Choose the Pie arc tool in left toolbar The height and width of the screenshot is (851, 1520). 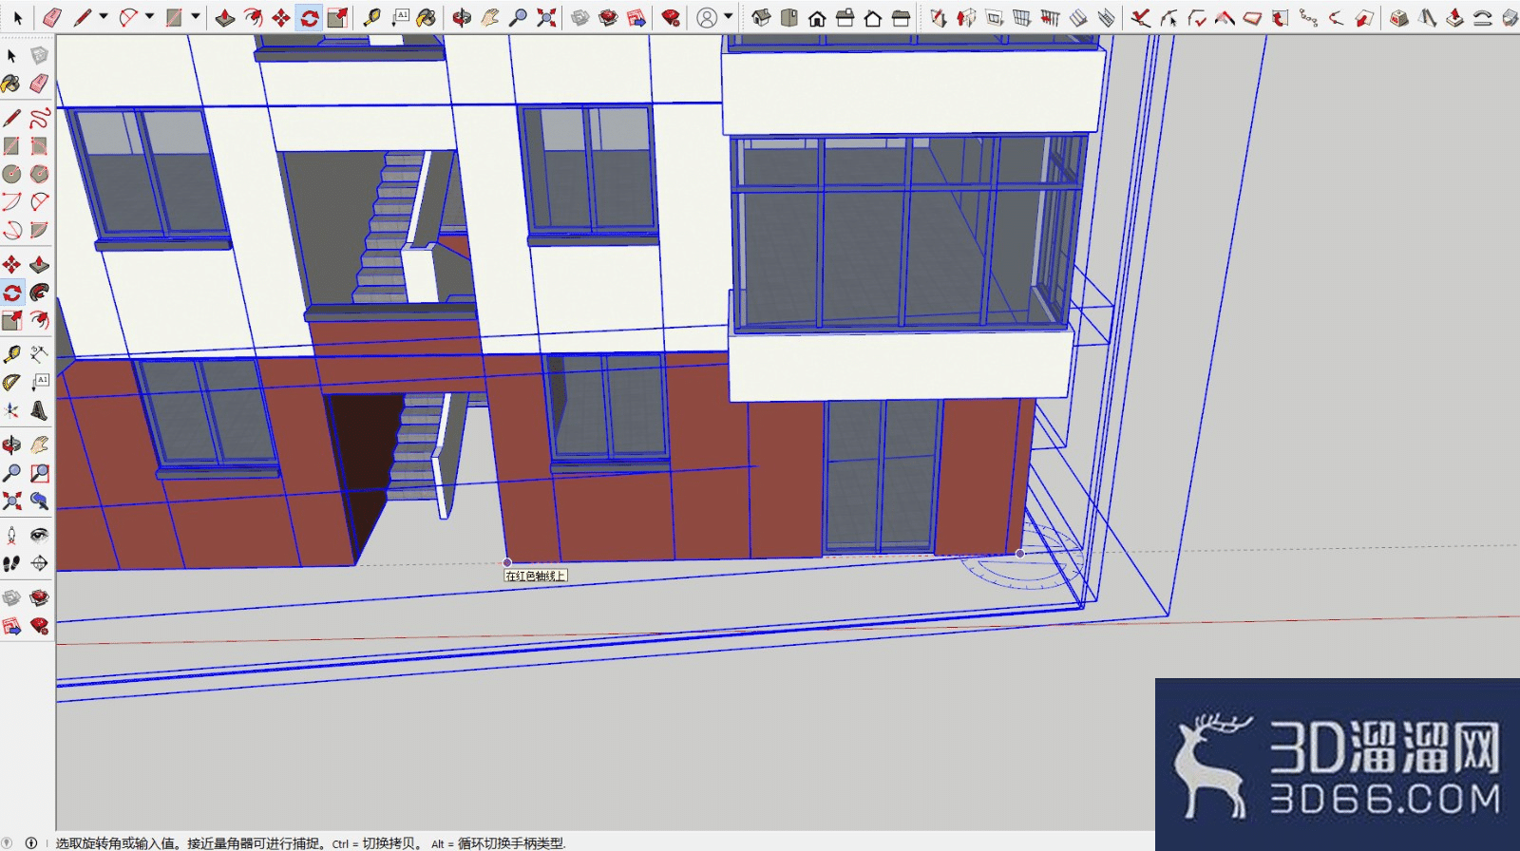pyautogui.click(x=39, y=230)
